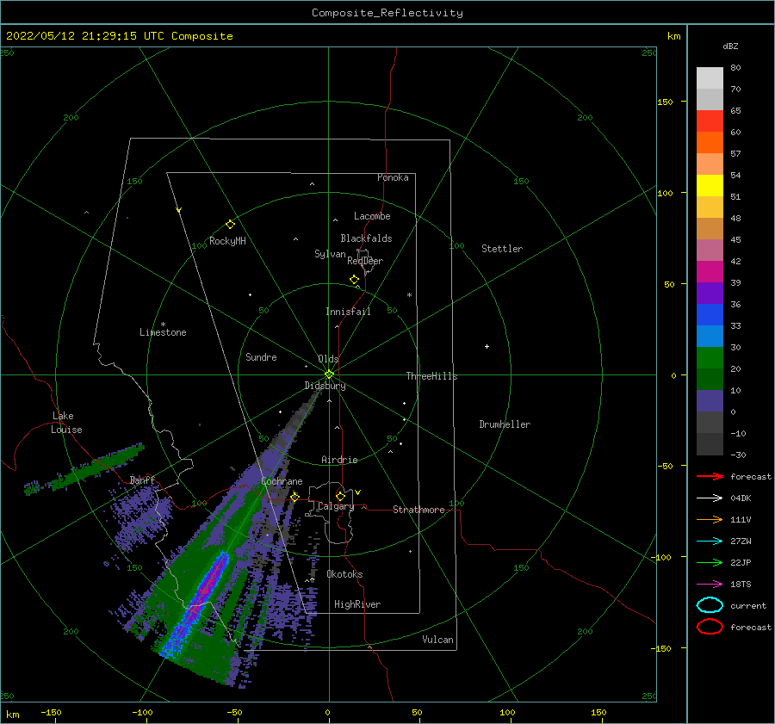This screenshot has height=724, width=775.
Task: Click the green 20 dBZ color swatch
Action: point(710,380)
